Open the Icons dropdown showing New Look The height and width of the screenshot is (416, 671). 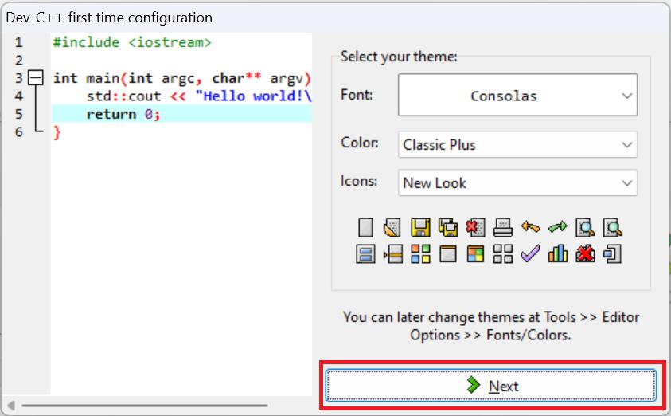pos(517,182)
